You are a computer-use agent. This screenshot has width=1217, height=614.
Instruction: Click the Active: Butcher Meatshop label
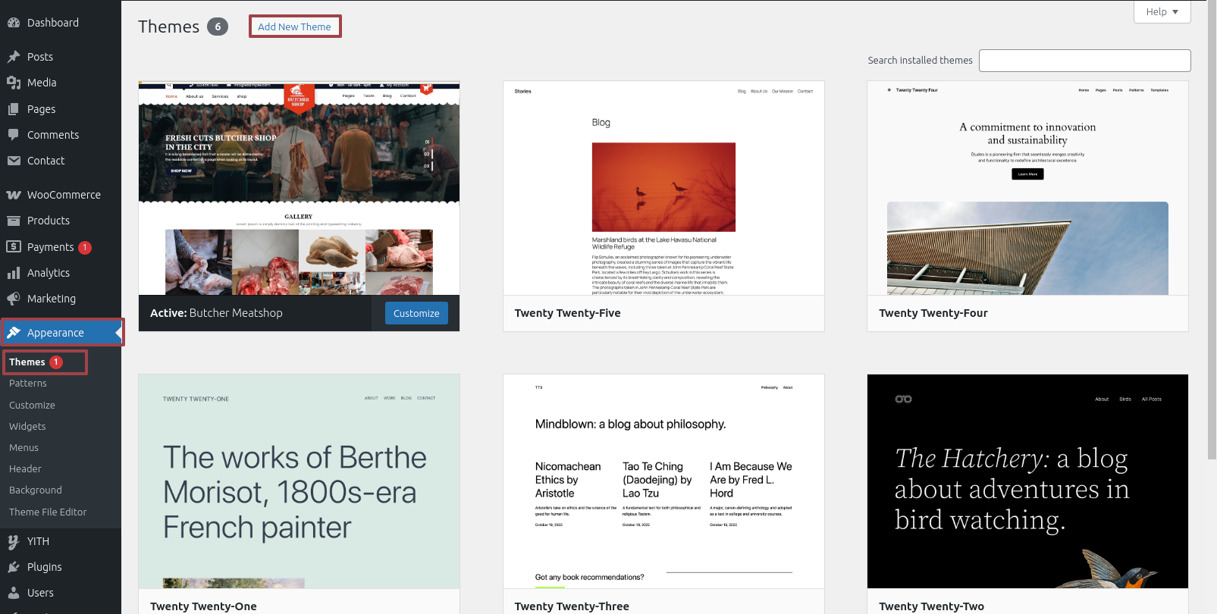(x=216, y=313)
